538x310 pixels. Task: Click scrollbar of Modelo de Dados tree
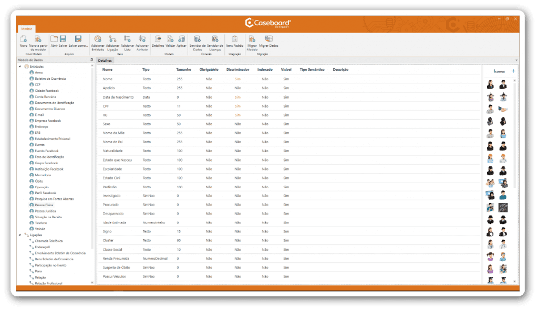click(92, 157)
